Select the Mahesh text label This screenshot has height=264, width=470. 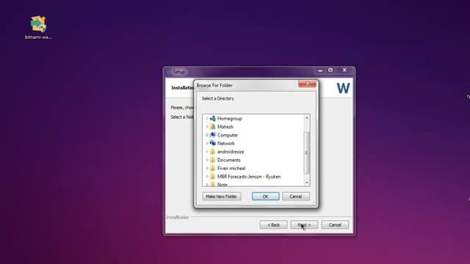pyautogui.click(x=225, y=127)
